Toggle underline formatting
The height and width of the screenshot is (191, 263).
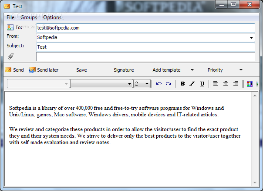[x=202, y=84]
